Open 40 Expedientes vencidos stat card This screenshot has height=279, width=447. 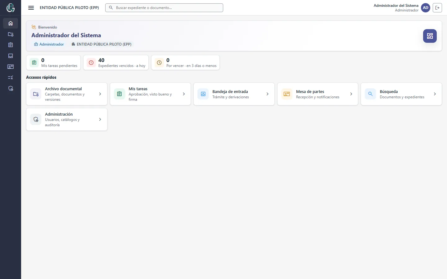pos(116,63)
